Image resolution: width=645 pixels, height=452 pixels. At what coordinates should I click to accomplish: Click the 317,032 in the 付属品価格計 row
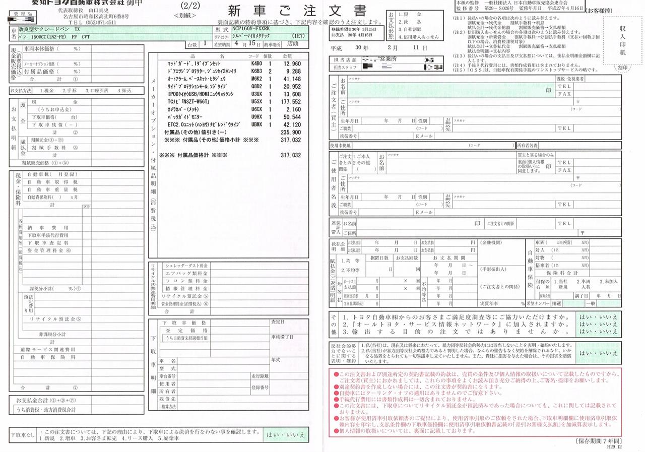tap(290, 155)
